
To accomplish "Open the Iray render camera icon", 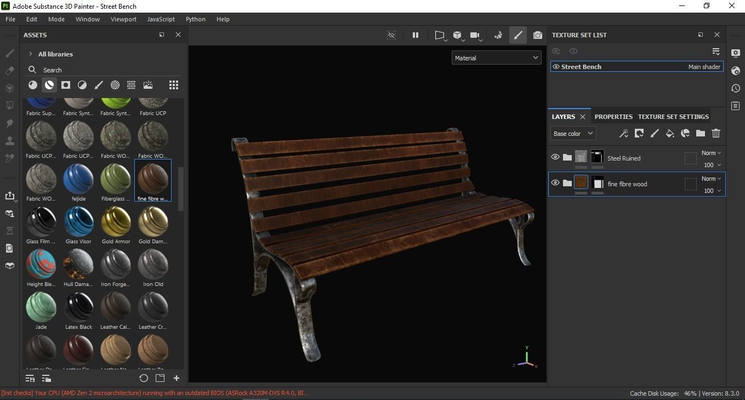I will tap(538, 35).
